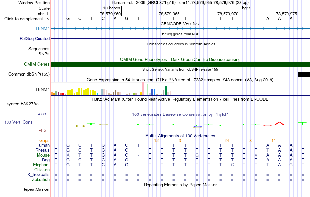Click the RepeatMasker track label
The image size is (310, 197).
tap(36, 189)
